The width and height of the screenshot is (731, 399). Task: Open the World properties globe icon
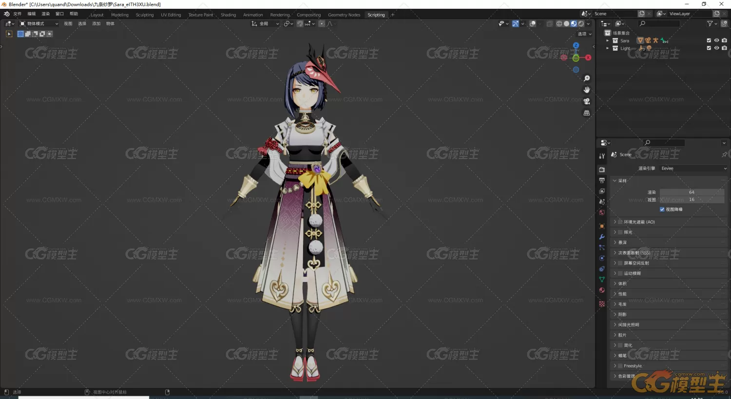click(602, 212)
